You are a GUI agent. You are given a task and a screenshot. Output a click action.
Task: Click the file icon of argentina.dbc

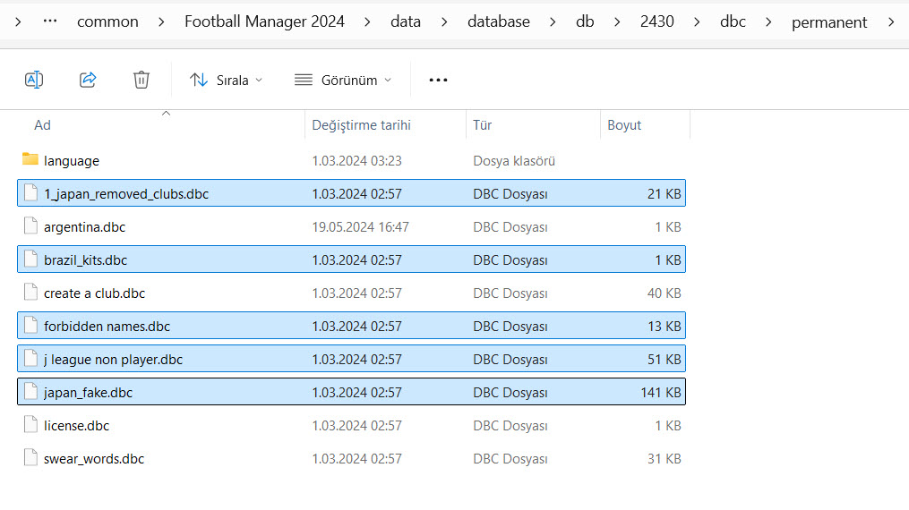31,227
